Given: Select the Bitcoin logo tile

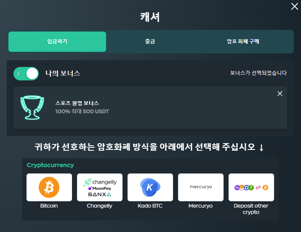Looking at the screenshot, I should click(x=49, y=187).
